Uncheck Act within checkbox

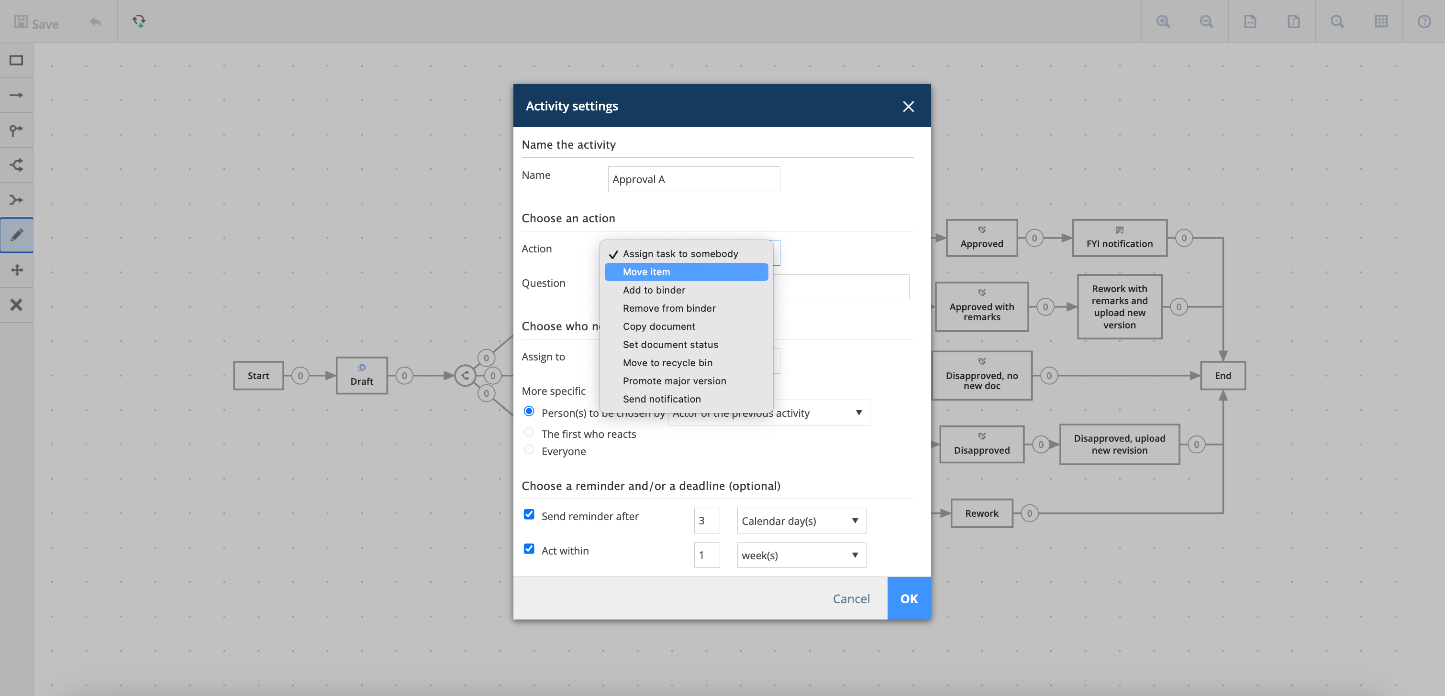tap(528, 549)
